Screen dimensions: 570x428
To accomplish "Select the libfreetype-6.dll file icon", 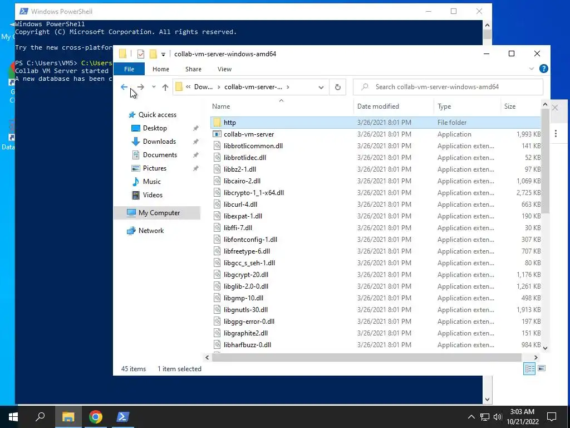I will pyautogui.click(x=217, y=251).
